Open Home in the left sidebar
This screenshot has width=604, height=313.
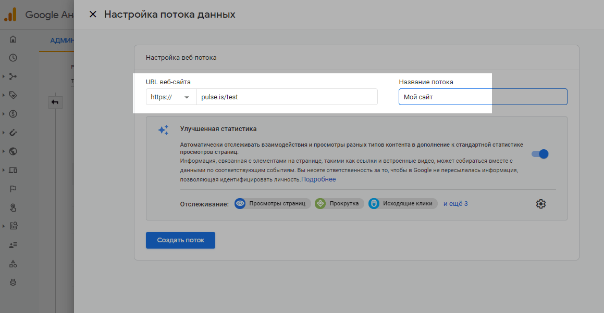(13, 40)
